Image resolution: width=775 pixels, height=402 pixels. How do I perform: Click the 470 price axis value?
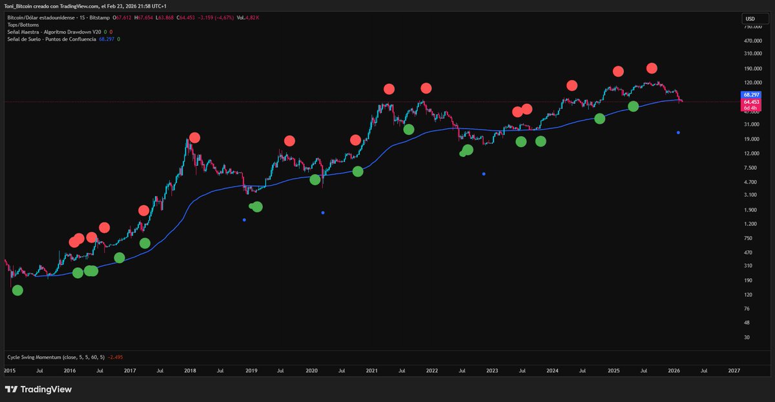pos(747,252)
